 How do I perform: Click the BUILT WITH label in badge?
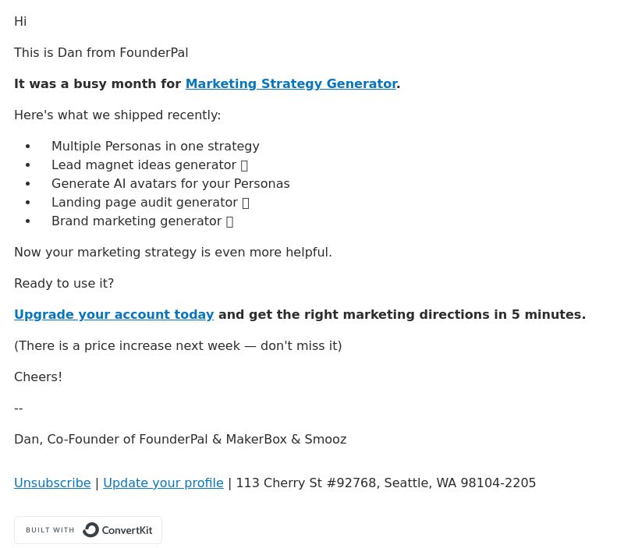tap(50, 530)
